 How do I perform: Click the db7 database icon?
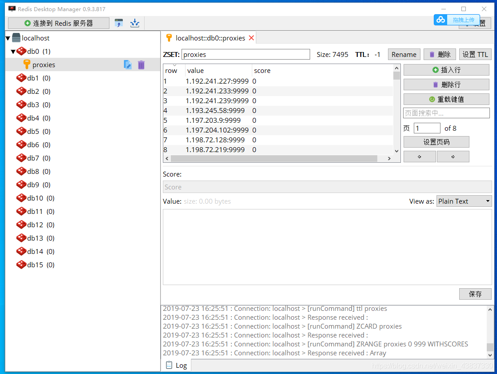click(x=21, y=158)
